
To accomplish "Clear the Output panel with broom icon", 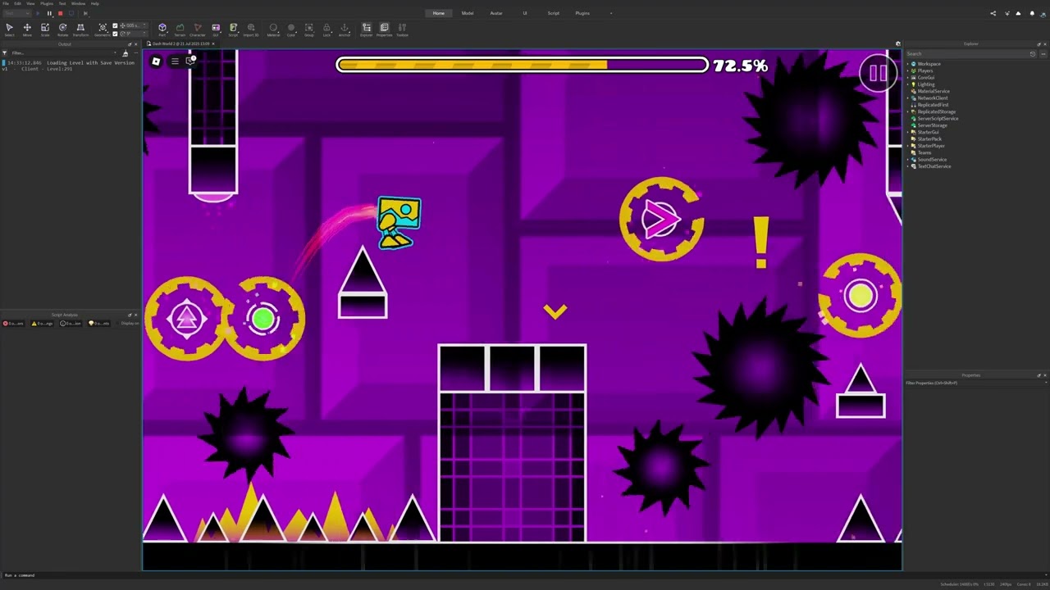I will (x=125, y=53).
